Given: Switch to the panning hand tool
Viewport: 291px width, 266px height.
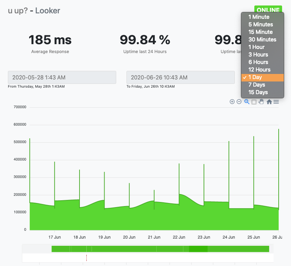Looking at the screenshot, I should 261,102.
